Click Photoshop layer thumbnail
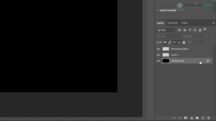 (x=166, y=49)
